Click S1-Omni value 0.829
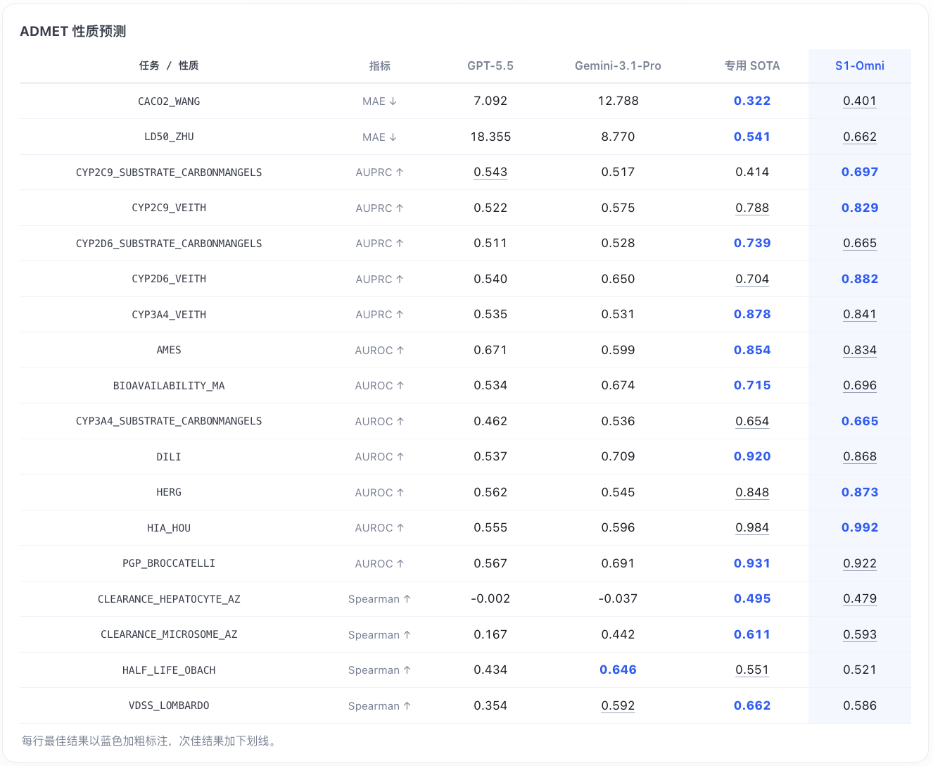Screen dimensions: 933x766 tap(860, 208)
